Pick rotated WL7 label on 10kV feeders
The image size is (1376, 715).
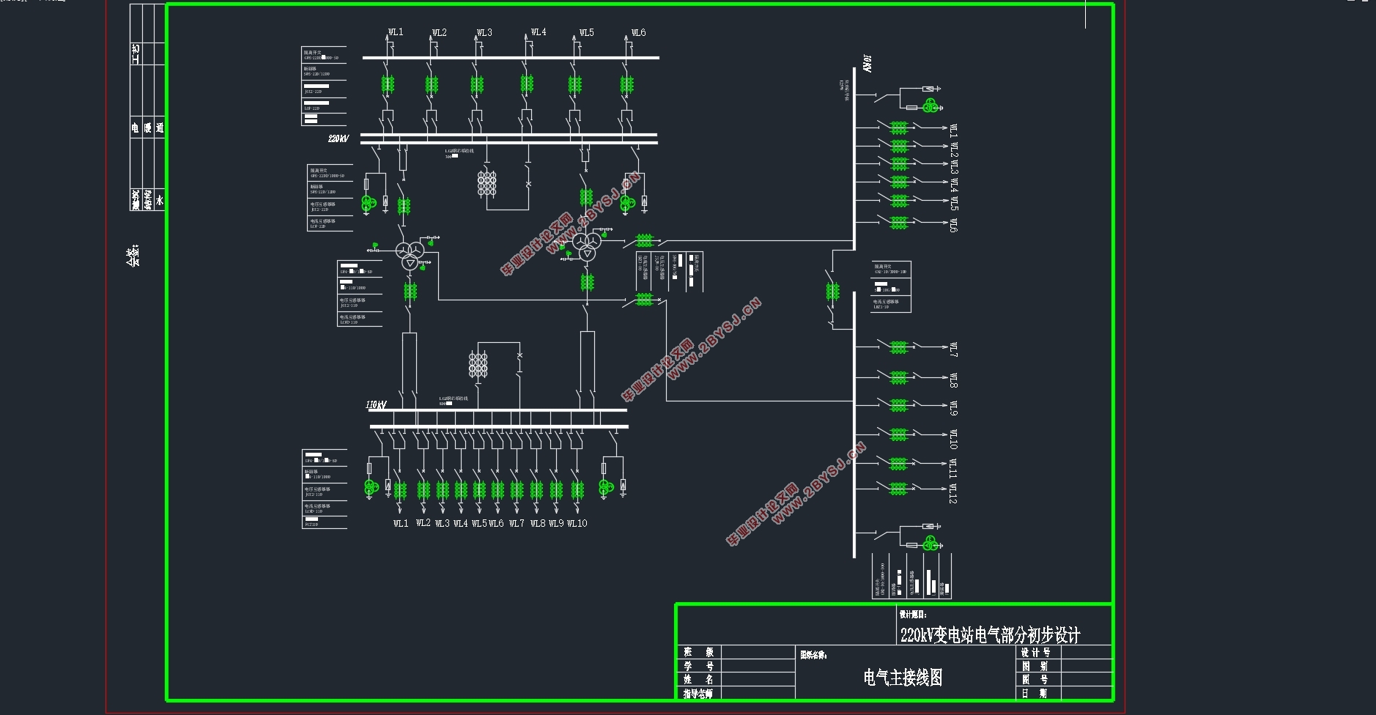pyautogui.click(x=953, y=350)
